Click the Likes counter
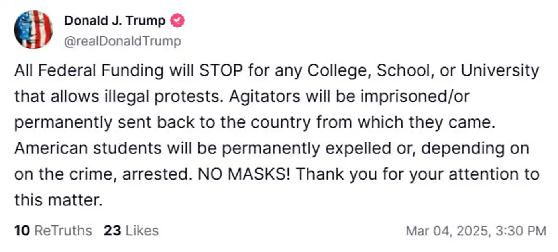This screenshot has height=252, width=558. point(130,230)
